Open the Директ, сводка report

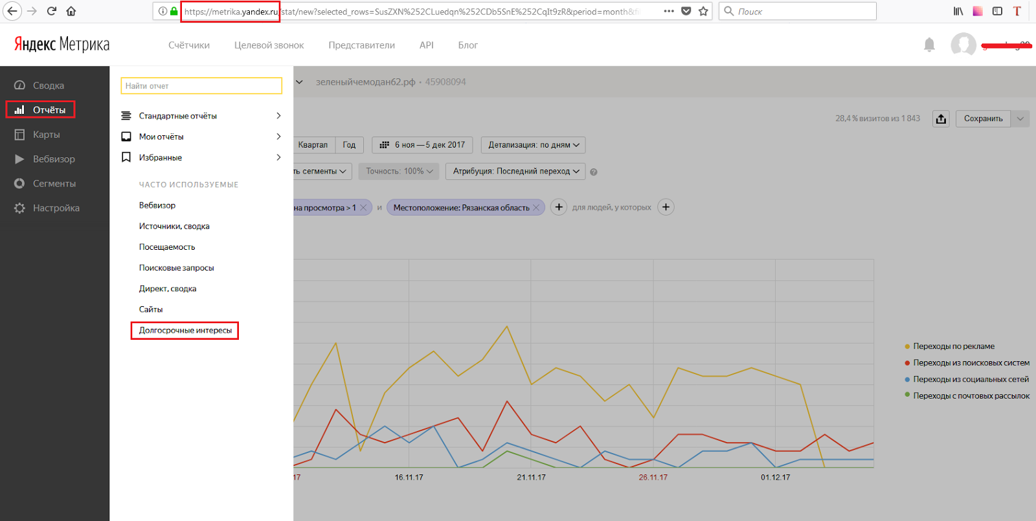click(x=168, y=289)
